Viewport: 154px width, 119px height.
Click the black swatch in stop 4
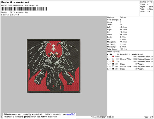(113, 64)
